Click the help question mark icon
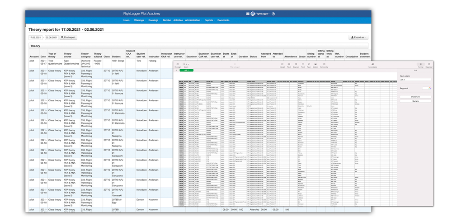 pos(273,14)
